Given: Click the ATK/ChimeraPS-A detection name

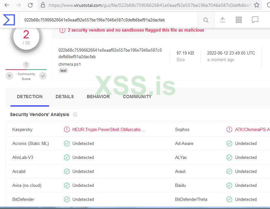Looking at the screenshot, I should 252,130.
